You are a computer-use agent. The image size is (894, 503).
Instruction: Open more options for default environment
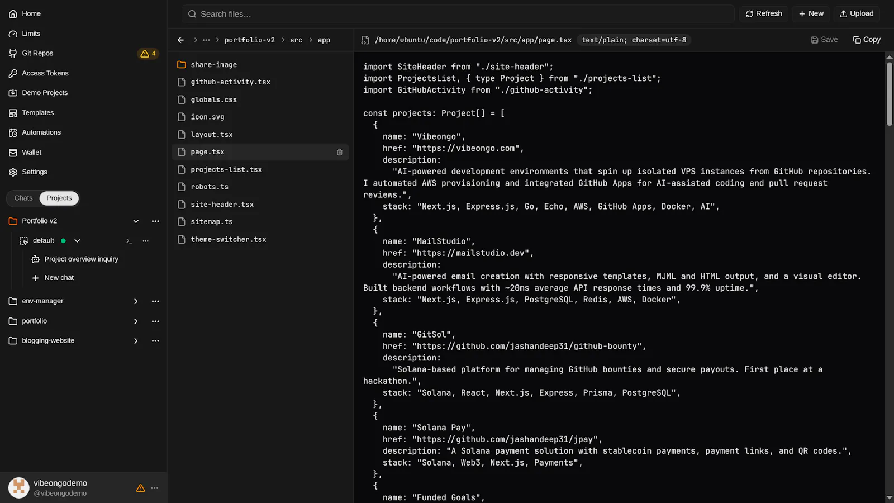tap(146, 241)
